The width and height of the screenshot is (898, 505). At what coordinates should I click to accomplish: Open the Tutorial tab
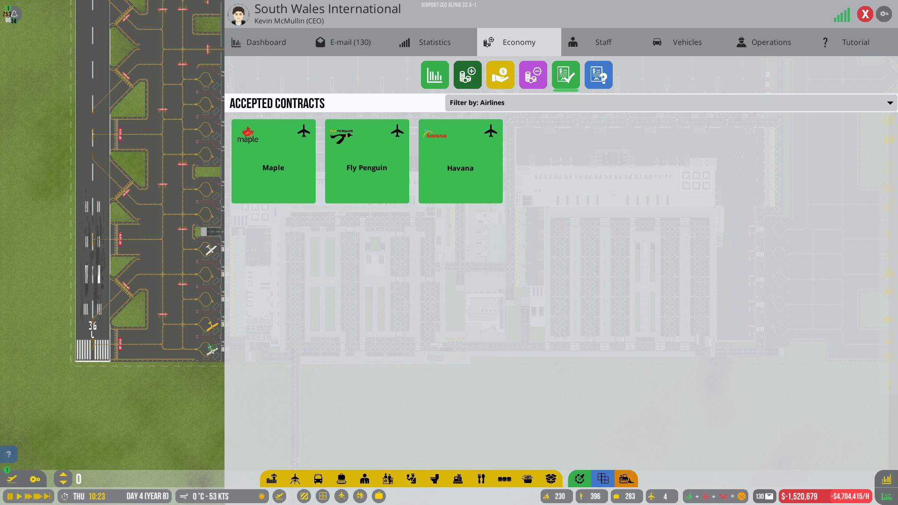pos(855,42)
